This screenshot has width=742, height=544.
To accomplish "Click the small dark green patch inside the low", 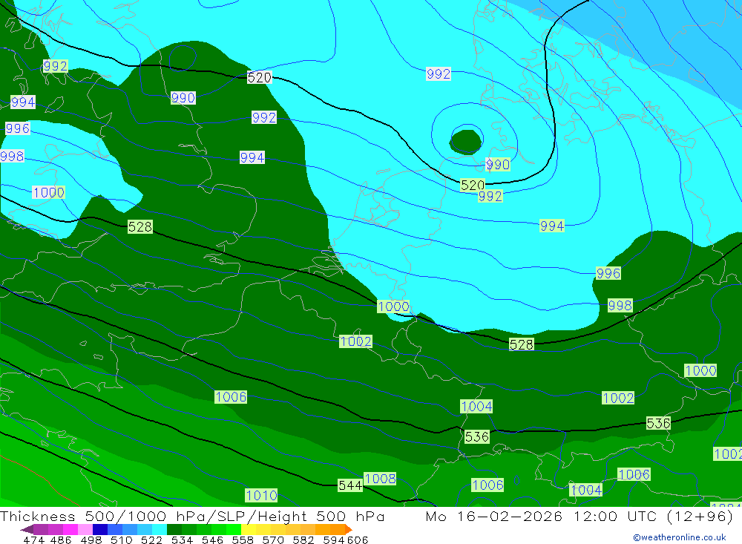I will pos(466,142).
